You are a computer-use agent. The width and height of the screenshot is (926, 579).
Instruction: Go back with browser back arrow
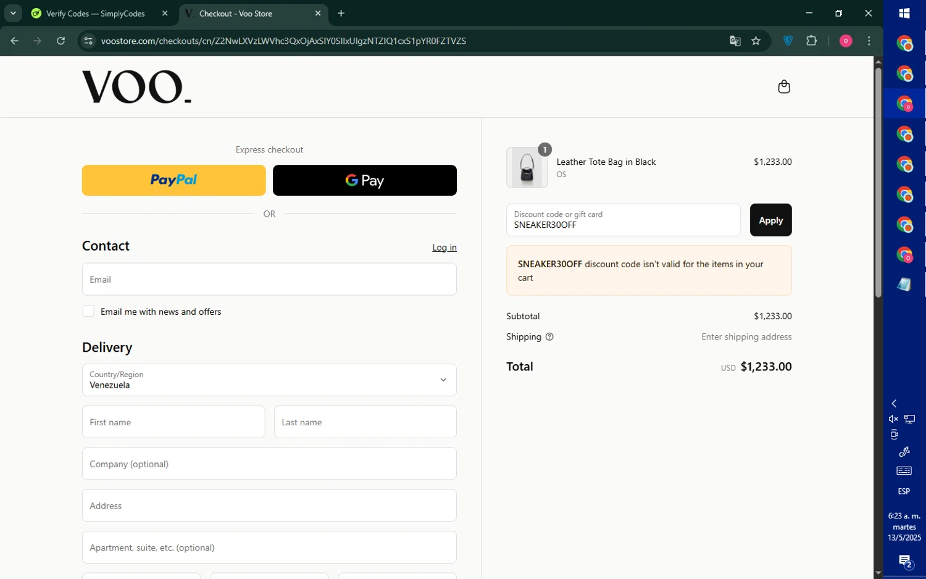click(14, 41)
